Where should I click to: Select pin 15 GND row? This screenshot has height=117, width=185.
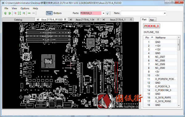click(160, 94)
